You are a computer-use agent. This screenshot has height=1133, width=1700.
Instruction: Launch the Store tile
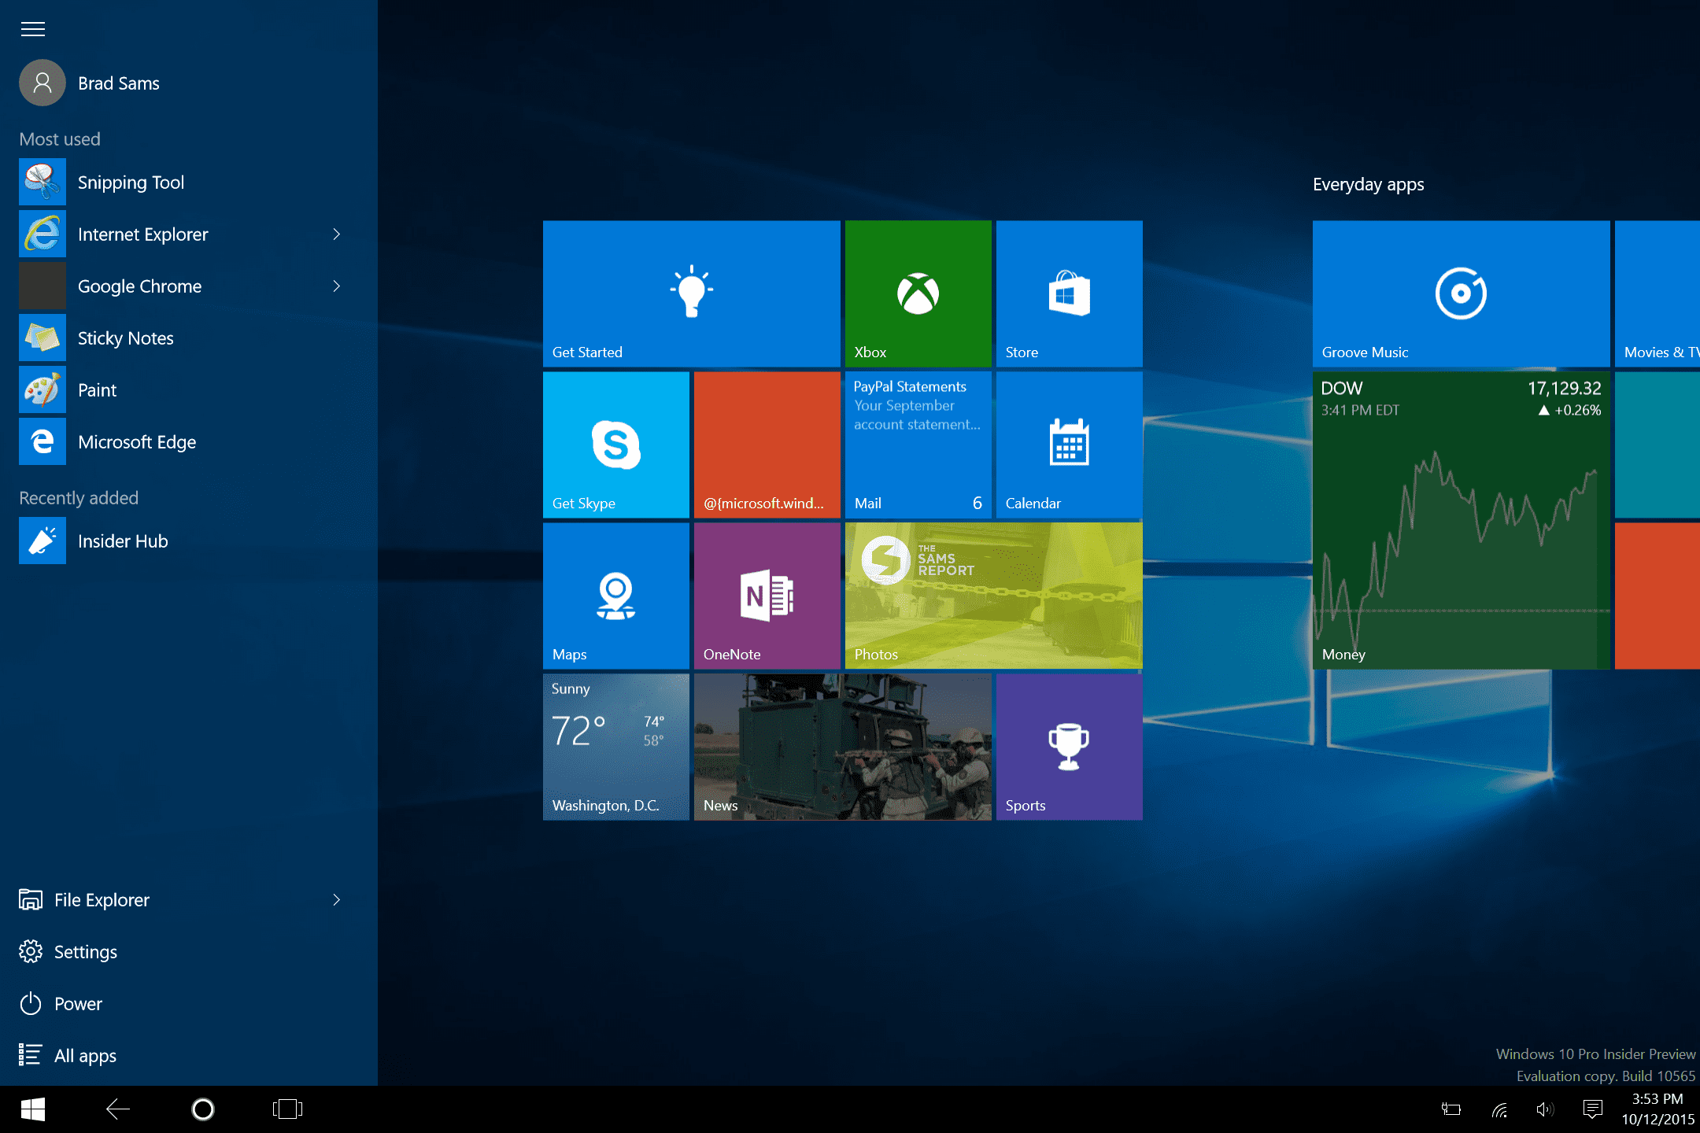point(1069,293)
